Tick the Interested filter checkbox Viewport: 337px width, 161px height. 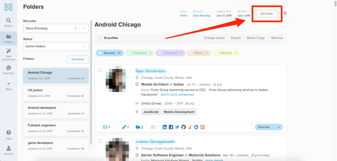(x=129, y=53)
